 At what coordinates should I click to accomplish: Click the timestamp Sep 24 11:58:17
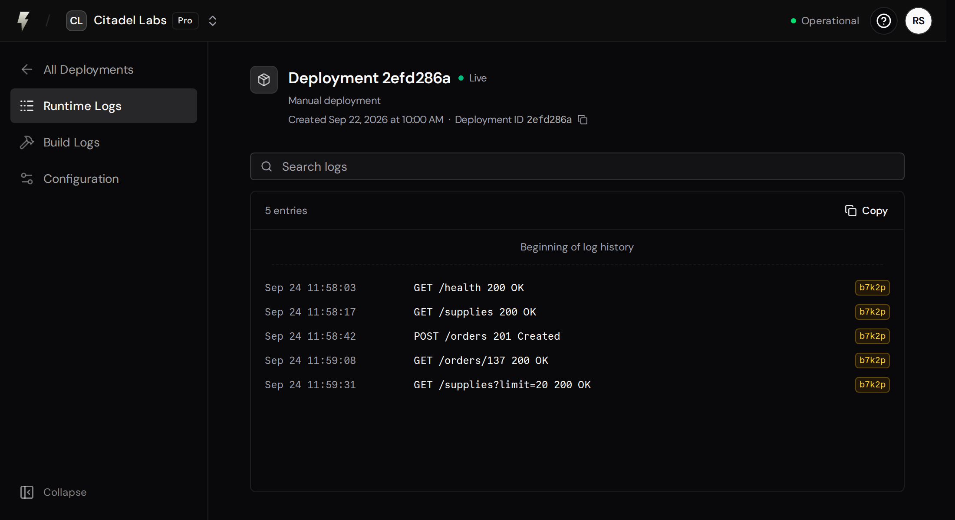click(x=310, y=312)
